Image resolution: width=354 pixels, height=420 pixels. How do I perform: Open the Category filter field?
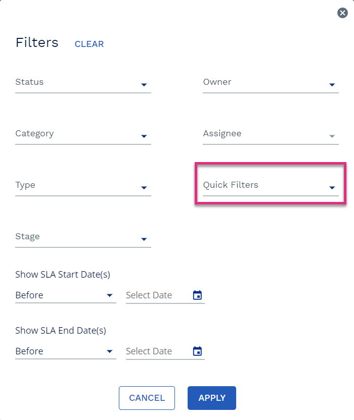(x=83, y=134)
